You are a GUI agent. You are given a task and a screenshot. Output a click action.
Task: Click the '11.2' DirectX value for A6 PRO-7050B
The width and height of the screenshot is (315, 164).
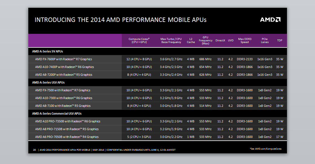[x=220, y=137]
